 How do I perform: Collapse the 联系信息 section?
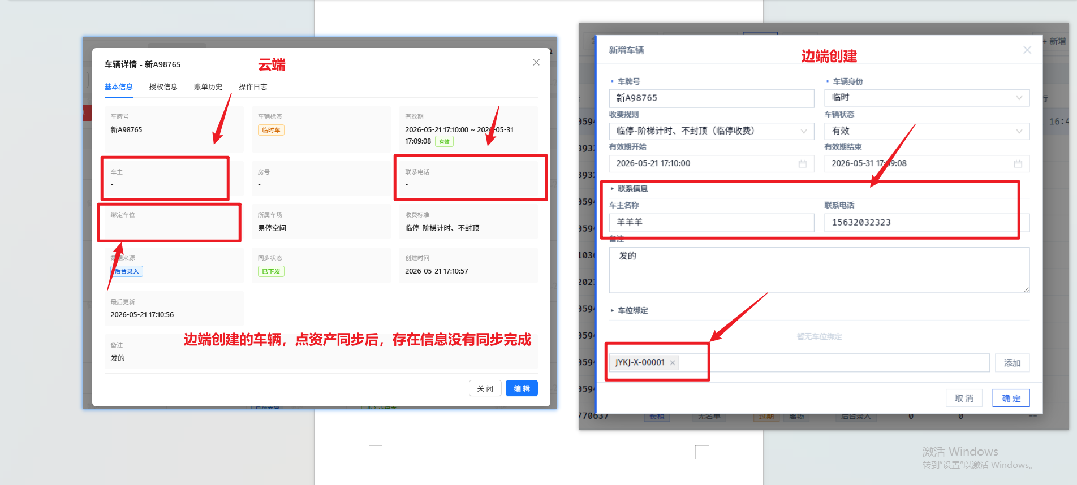point(629,189)
